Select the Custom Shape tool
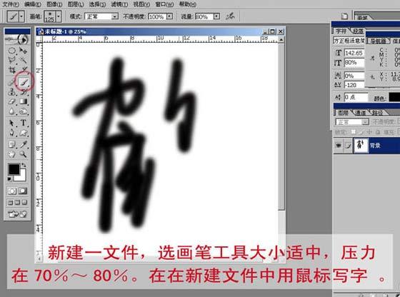The width and height of the screenshot is (400, 297). (23, 133)
